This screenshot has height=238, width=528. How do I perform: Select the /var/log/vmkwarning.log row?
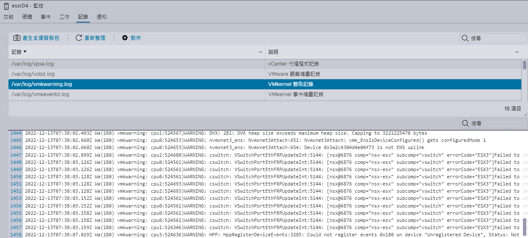coord(265,84)
